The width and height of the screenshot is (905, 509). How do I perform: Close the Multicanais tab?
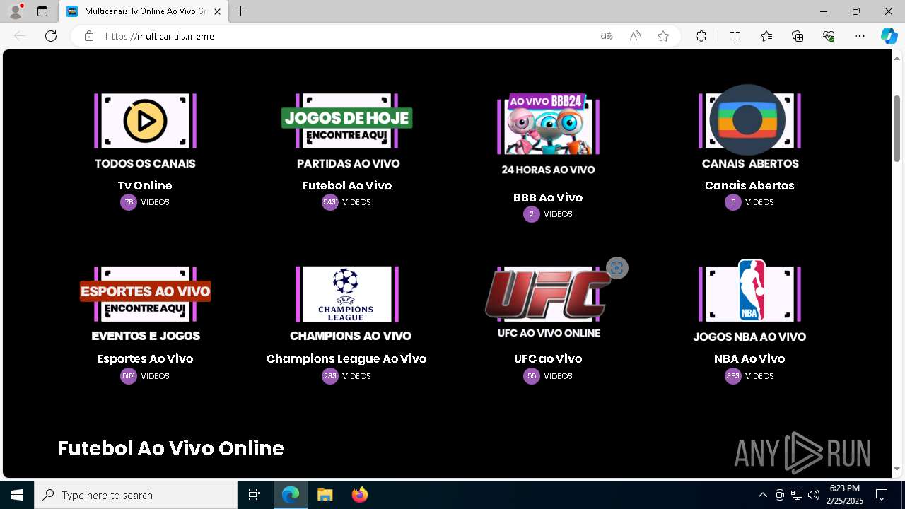pos(217,11)
